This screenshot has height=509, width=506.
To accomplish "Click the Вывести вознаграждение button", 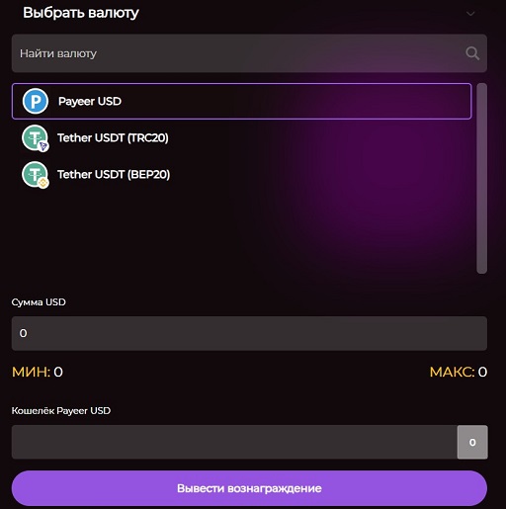I will 249,488.
